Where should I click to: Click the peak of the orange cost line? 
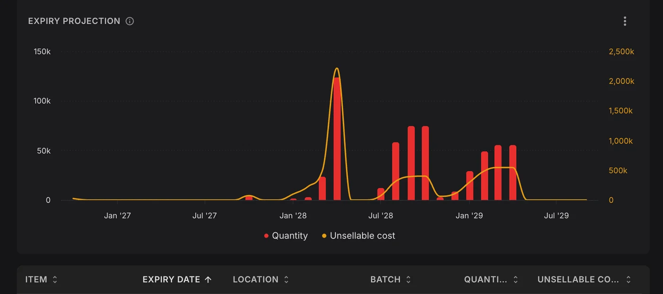tap(337, 69)
